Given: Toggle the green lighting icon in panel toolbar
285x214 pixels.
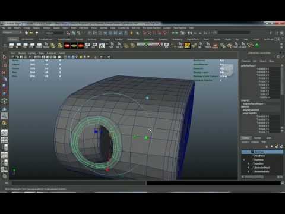Looking at the screenshot, I should tap(81, 57).
